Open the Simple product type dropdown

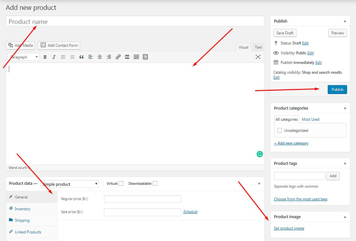[70, 184]
